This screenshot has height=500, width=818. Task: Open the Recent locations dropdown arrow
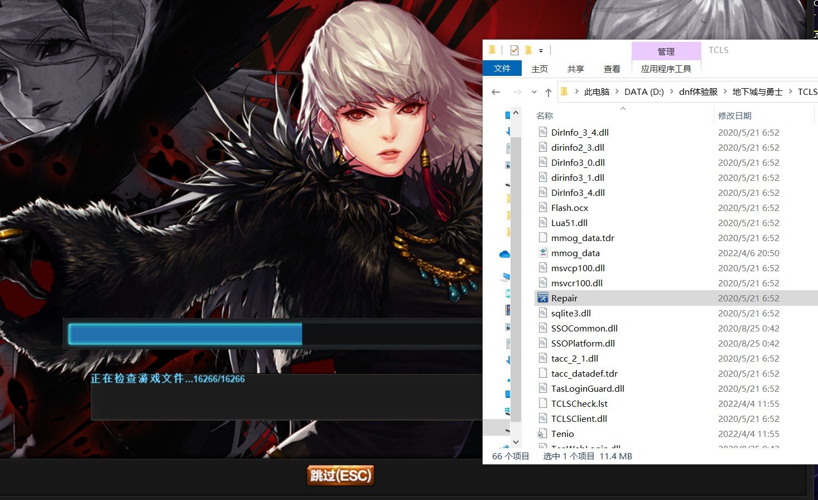click(x=534, y=92)
